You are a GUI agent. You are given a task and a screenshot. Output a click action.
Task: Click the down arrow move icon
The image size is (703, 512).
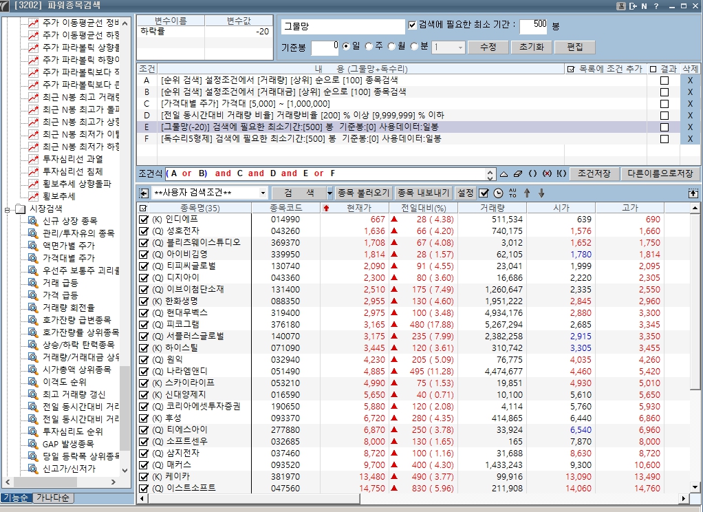pyautogui.click(x=541, y=193)
